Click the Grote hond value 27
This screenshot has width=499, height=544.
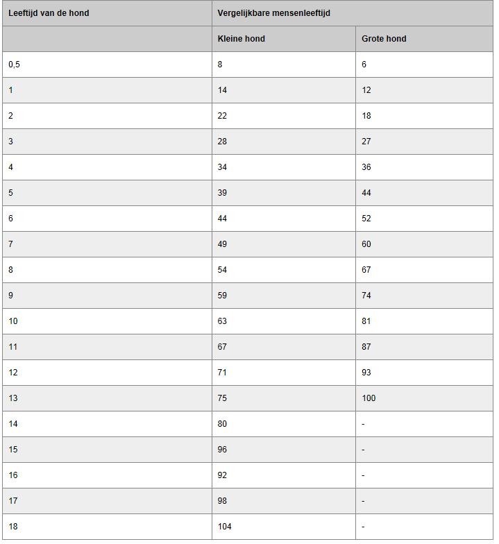coord(366,142)
